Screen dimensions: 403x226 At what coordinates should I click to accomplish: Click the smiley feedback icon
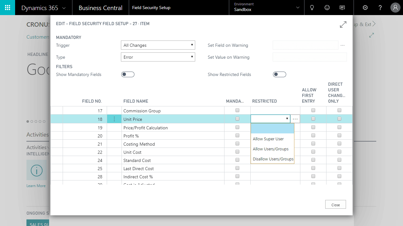click(327, 8)
